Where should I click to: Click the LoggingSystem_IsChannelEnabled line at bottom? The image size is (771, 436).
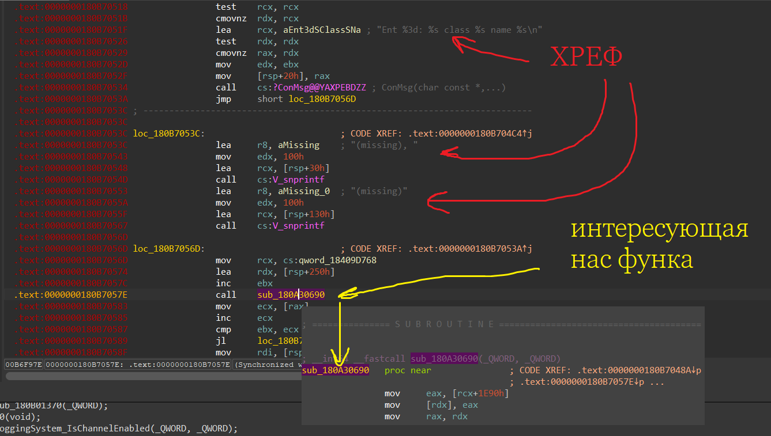118,429
